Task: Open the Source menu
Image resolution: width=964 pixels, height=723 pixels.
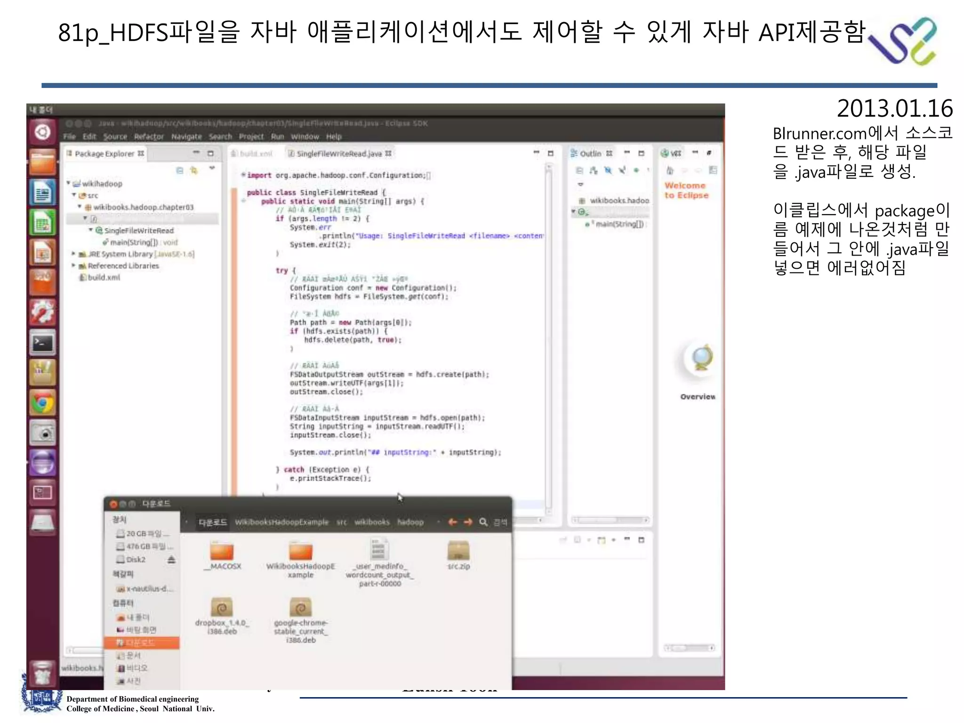Action: [115, 137]
